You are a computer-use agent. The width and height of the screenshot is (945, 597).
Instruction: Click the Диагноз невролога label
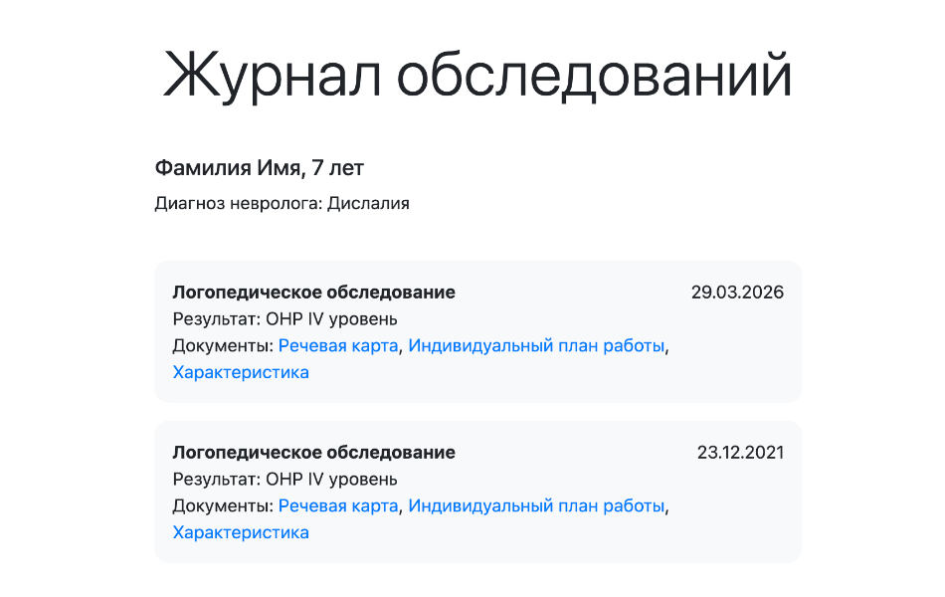point(239,204)
